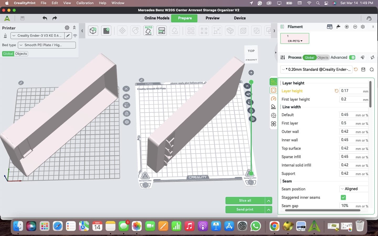Collapse the Filament panel chevrons
The width and height of the screenshot is (378, 236).
tap(373, 27)
